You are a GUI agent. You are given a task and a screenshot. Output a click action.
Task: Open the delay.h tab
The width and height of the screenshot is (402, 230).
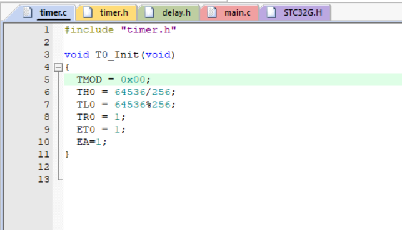point(168,12)
